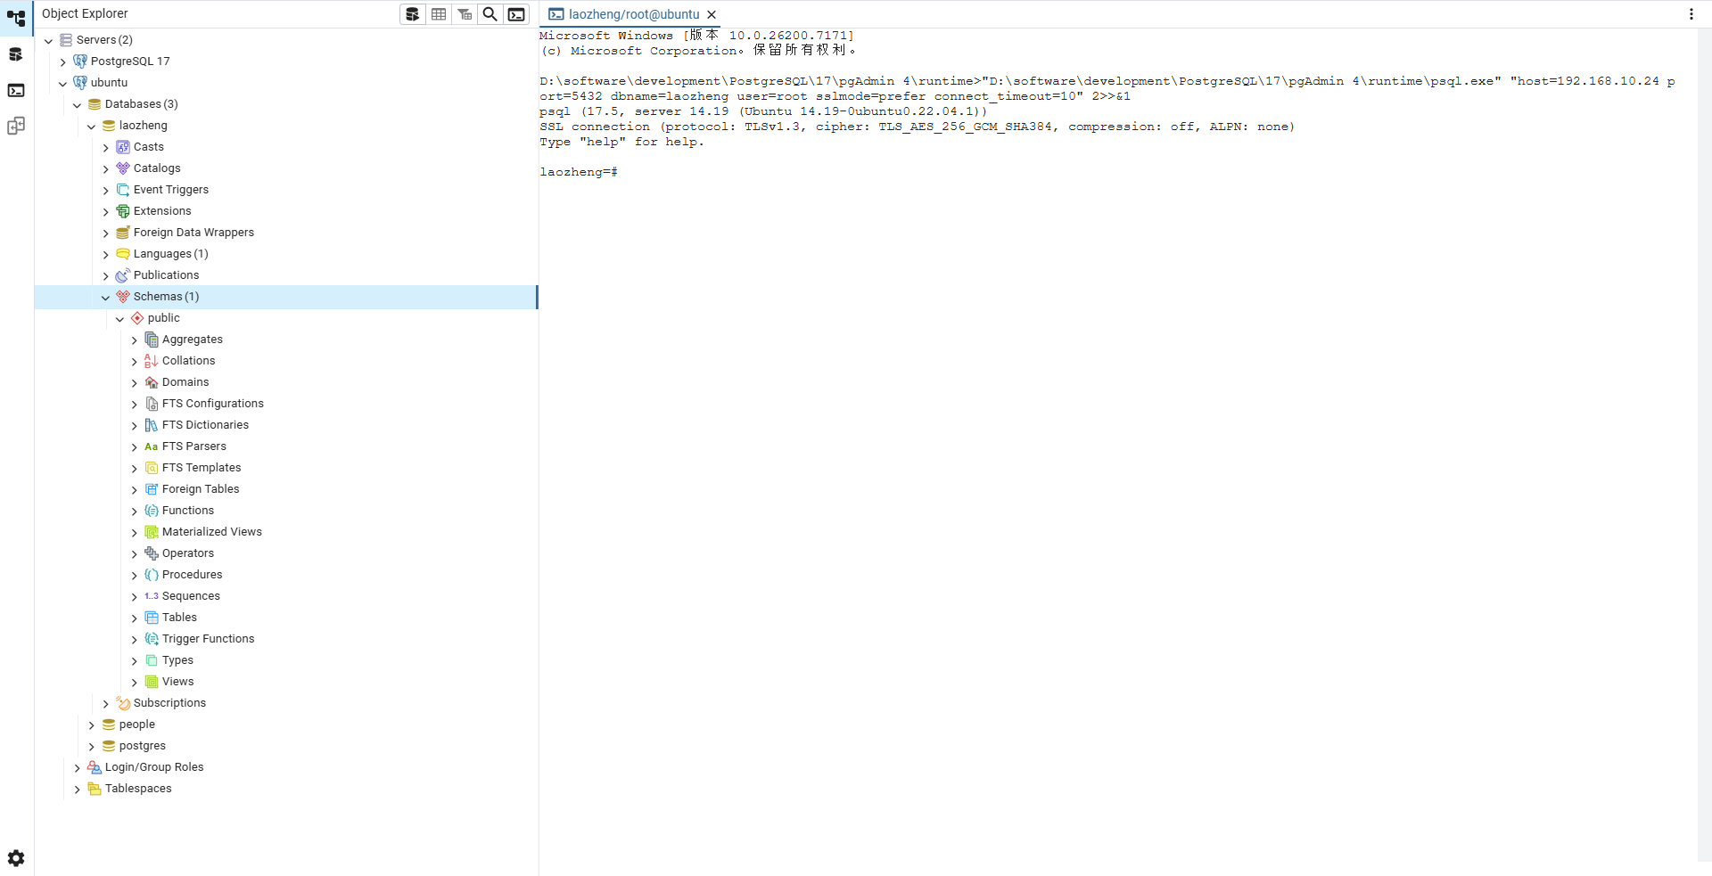Open Search Objects magnifier icon

(x=490, y=14)
